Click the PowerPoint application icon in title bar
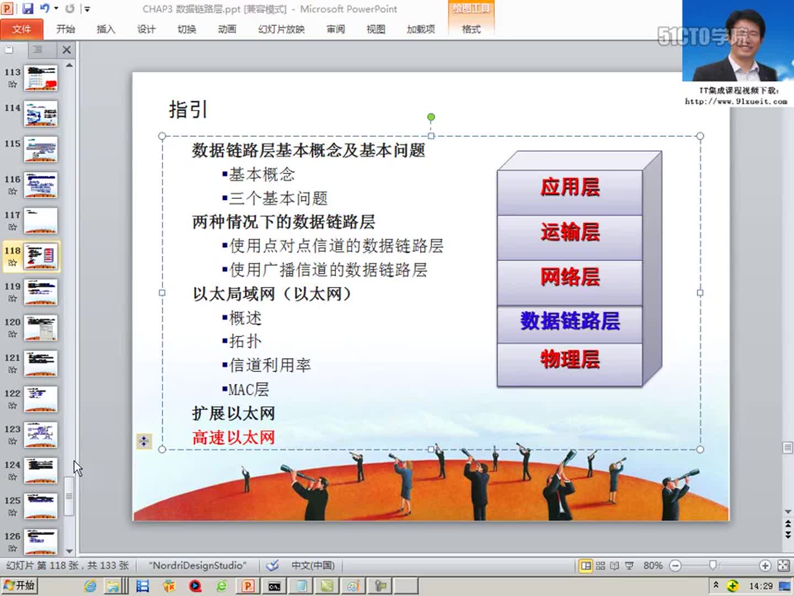 tap(7, 8)
